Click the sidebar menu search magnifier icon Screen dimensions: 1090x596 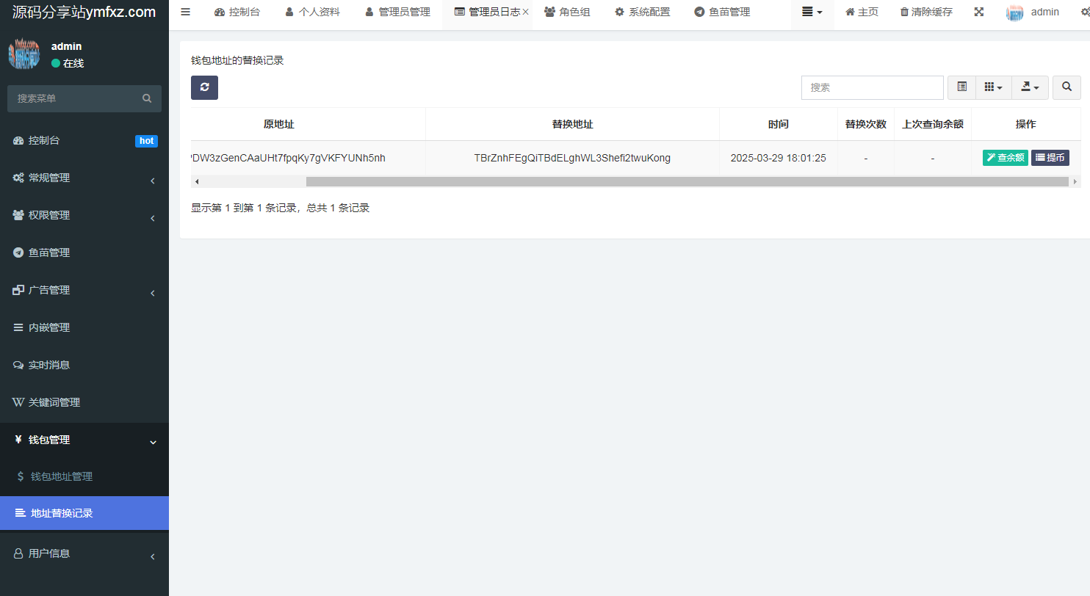click(147, 98)
